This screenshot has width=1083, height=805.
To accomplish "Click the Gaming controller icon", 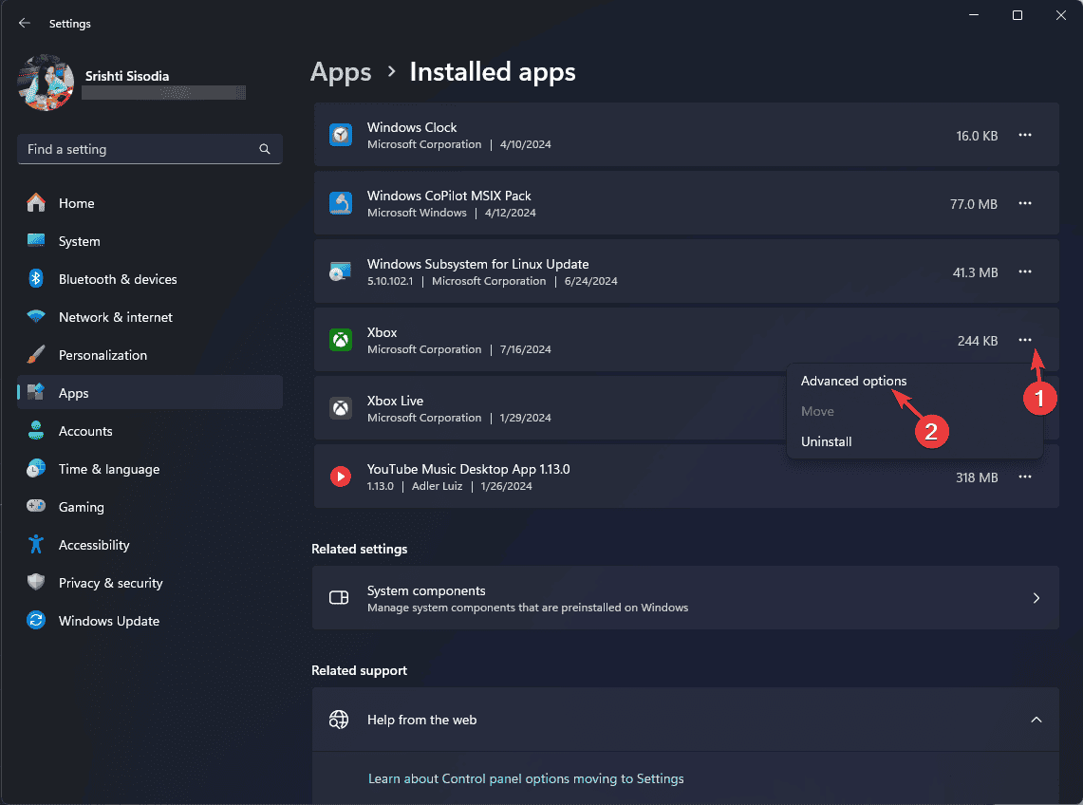I will [x=36, y=506].
